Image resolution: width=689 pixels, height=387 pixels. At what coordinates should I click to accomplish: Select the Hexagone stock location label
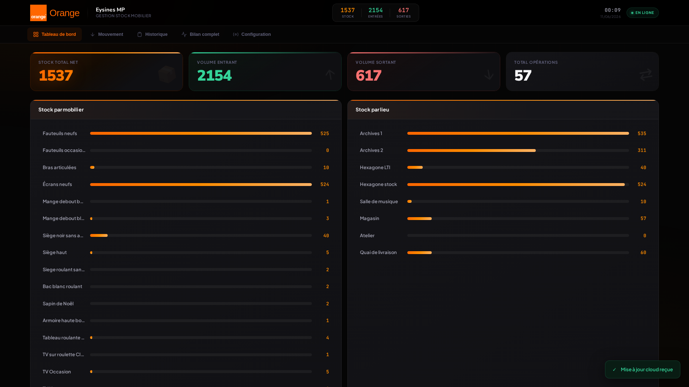click(378, 184)
